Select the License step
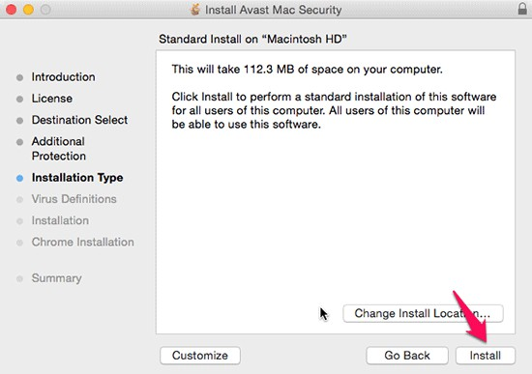 coord(52,99)
